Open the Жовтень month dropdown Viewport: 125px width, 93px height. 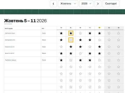pyautogui.click(x=68, y=4)
